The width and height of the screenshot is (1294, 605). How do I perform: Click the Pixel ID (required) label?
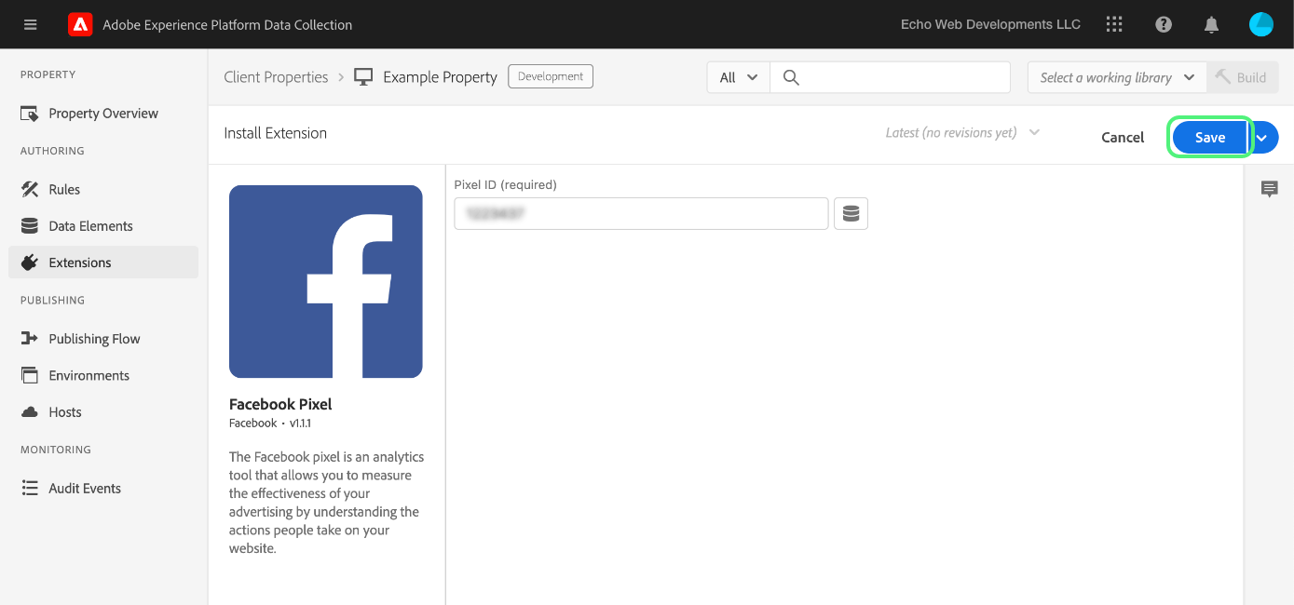[505, 184]
